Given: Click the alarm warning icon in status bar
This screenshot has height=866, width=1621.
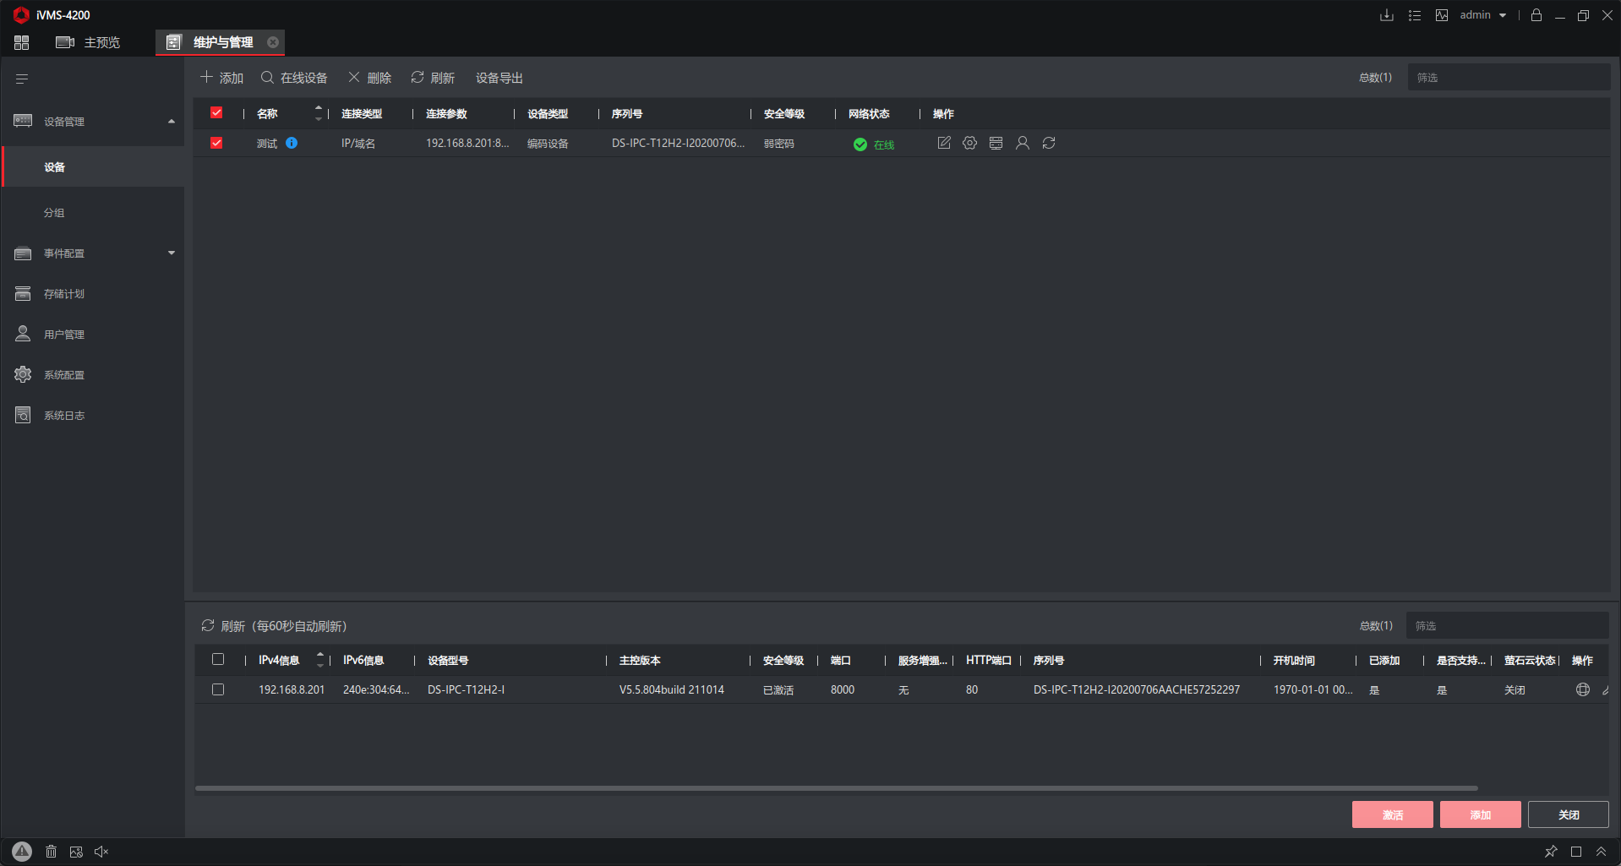Looking at the screenshot, I should (x=22, y=852).
